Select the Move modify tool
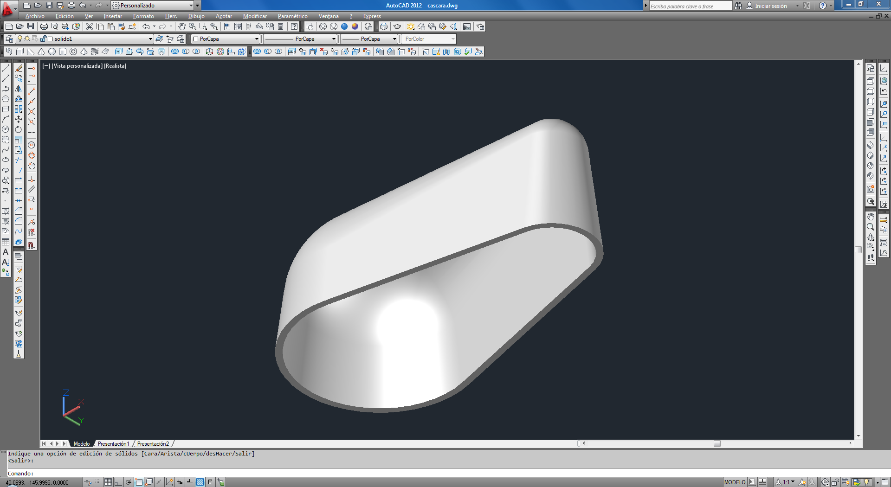The width and height of the screenshot is (891, 487). tap(19, 119)
